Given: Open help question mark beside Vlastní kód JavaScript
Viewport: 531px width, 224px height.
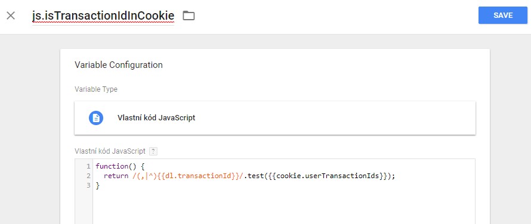Looking at the screenshot, I should 153,151.
